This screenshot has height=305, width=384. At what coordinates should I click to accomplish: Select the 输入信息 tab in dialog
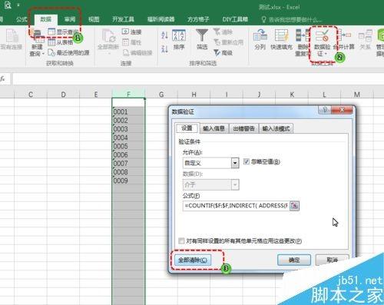pos(214,128)
